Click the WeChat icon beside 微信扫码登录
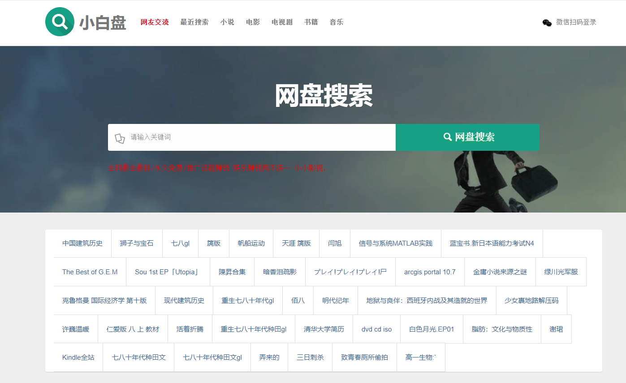The height and width of the screenshot is (383, 626). click(x=547, y=23)
